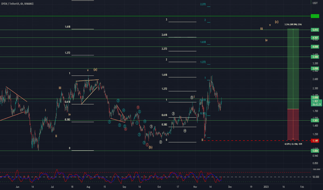This screenshot has height=190, width=323.
Task: Click the circled red B wave marker
Action: pyautogui.click(x=138, y=107)
